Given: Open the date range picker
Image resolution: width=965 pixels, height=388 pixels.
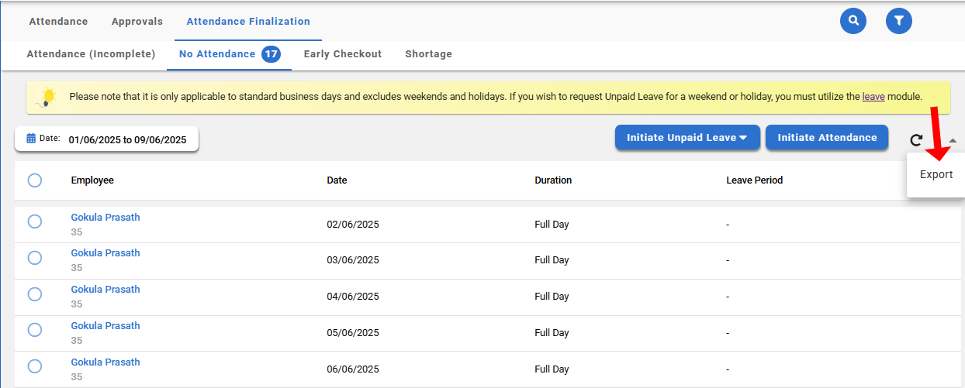Looking at the screenshot, I should pos(127,140).
